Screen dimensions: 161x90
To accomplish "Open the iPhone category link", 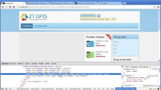I will pos(116,42).
